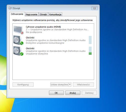
Task: Click the Ustaw domyślne button
Action: tap(60, 84)
